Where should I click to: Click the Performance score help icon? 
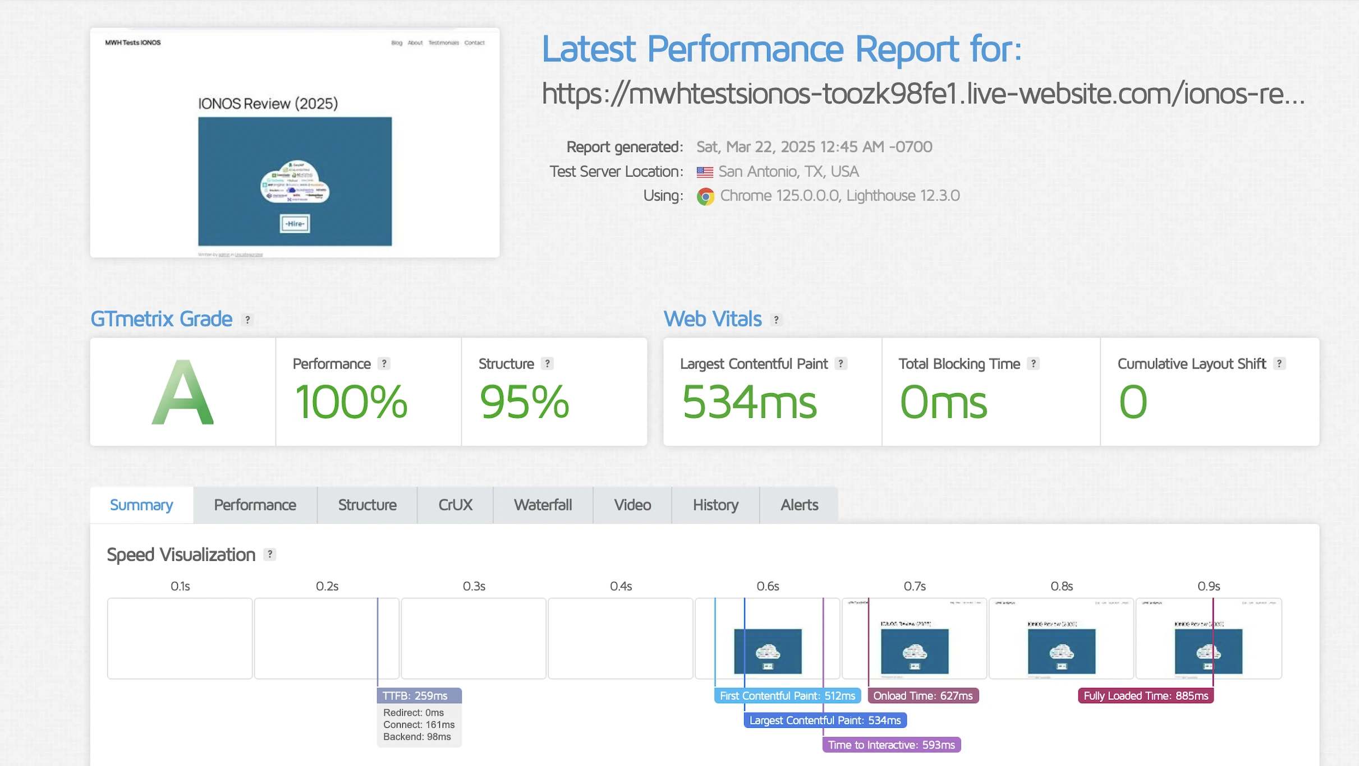384,363
